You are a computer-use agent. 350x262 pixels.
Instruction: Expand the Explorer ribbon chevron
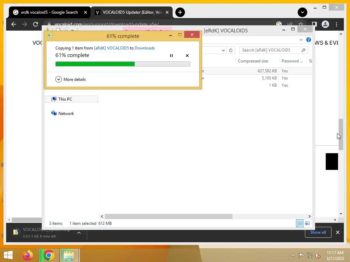pos(301,40)
